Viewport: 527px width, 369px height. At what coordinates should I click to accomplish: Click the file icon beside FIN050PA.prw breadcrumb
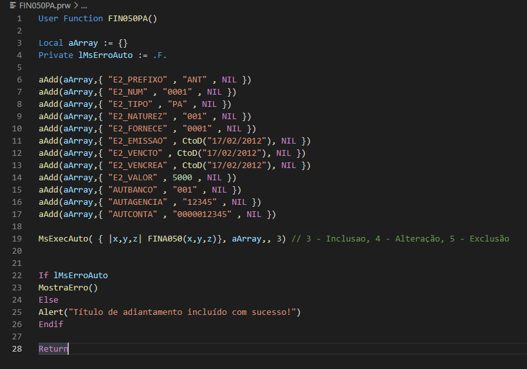click(13, 5)
